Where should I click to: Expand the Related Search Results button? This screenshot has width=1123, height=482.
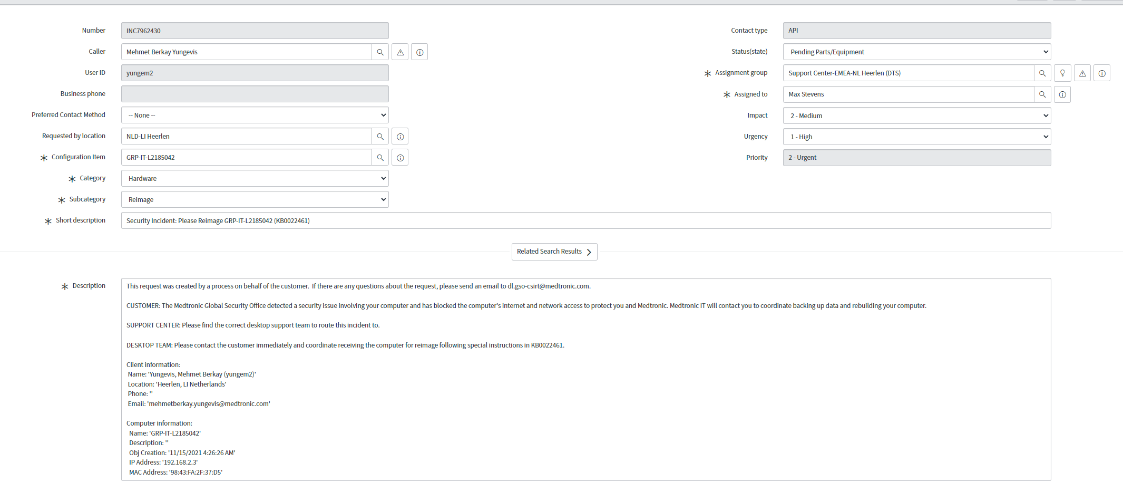[554, 252]
